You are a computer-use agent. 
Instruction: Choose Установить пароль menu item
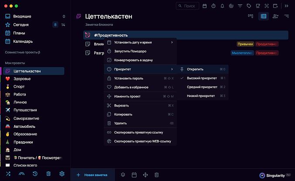pyautogui.click(x=140, y=79)
